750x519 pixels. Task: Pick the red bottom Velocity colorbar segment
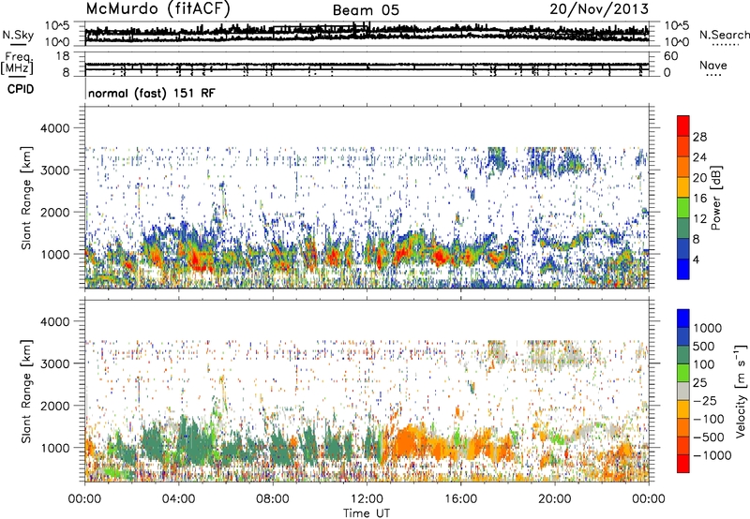click(x=683, y=464)
